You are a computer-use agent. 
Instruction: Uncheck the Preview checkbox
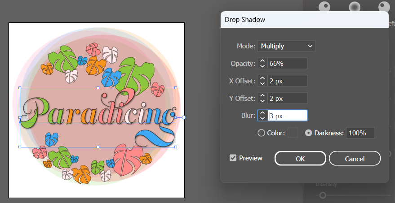(233, 158)
